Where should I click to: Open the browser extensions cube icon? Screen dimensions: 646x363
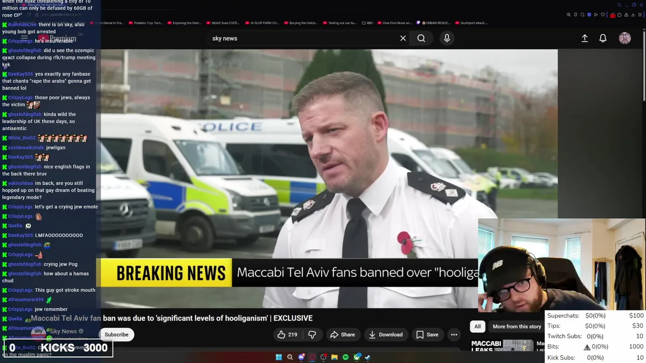pyautogui.click(x=619, y=15)
